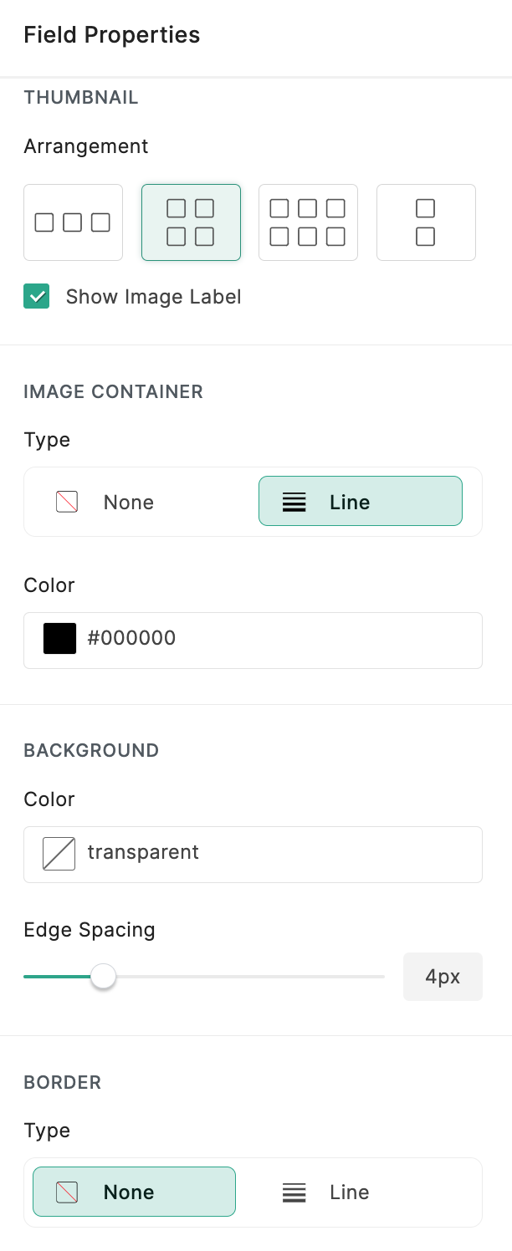Screen dimensions: 512x1251
Task: Click the Line icon in Border section
Action: coord(294,1192)
